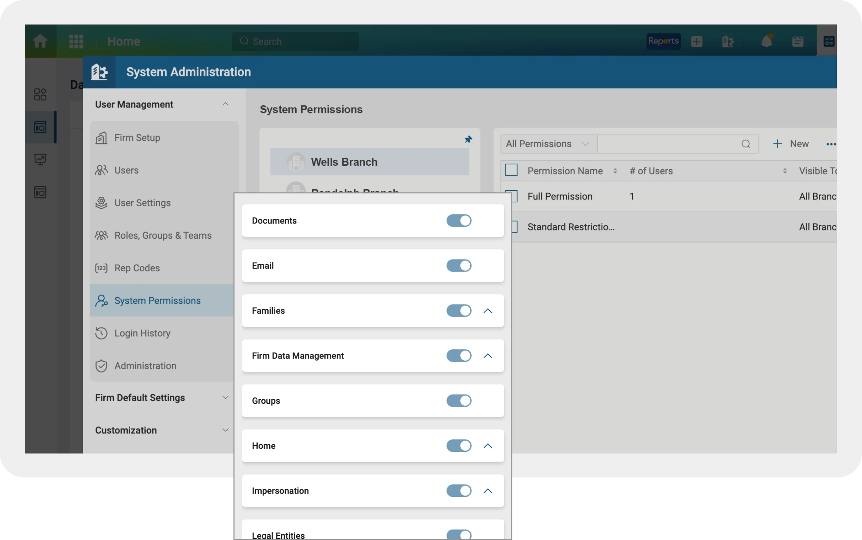Click the pin icon above Wells Branch

[x=468, y=139]
